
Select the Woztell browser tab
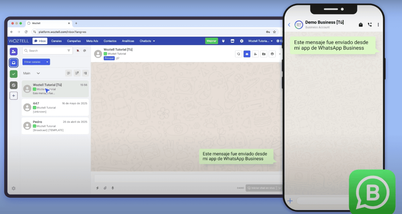pyautogui.click(x=48, y=24)
